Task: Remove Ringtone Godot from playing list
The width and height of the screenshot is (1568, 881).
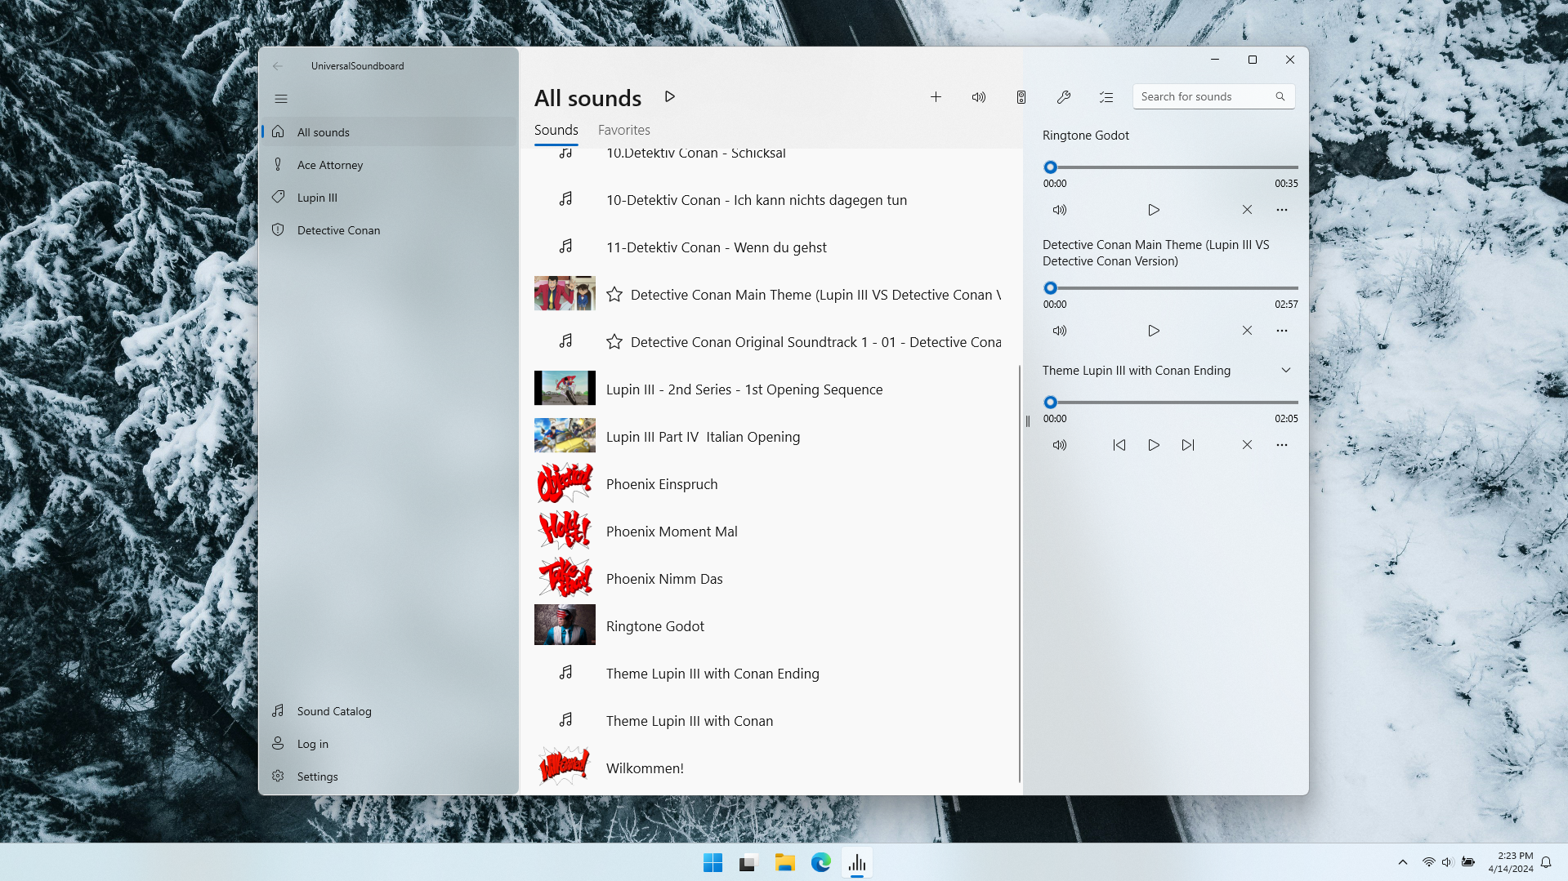Action: (1248, 210)
